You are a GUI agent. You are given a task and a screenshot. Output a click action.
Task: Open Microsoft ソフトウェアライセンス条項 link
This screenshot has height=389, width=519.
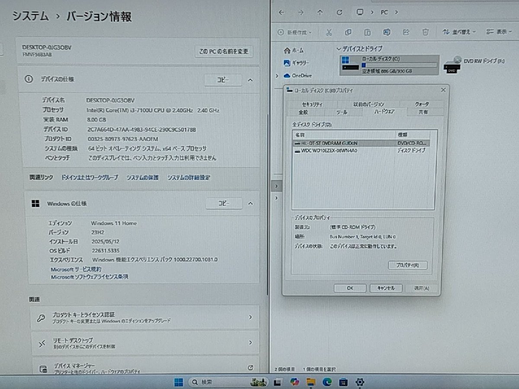point(90,277)
